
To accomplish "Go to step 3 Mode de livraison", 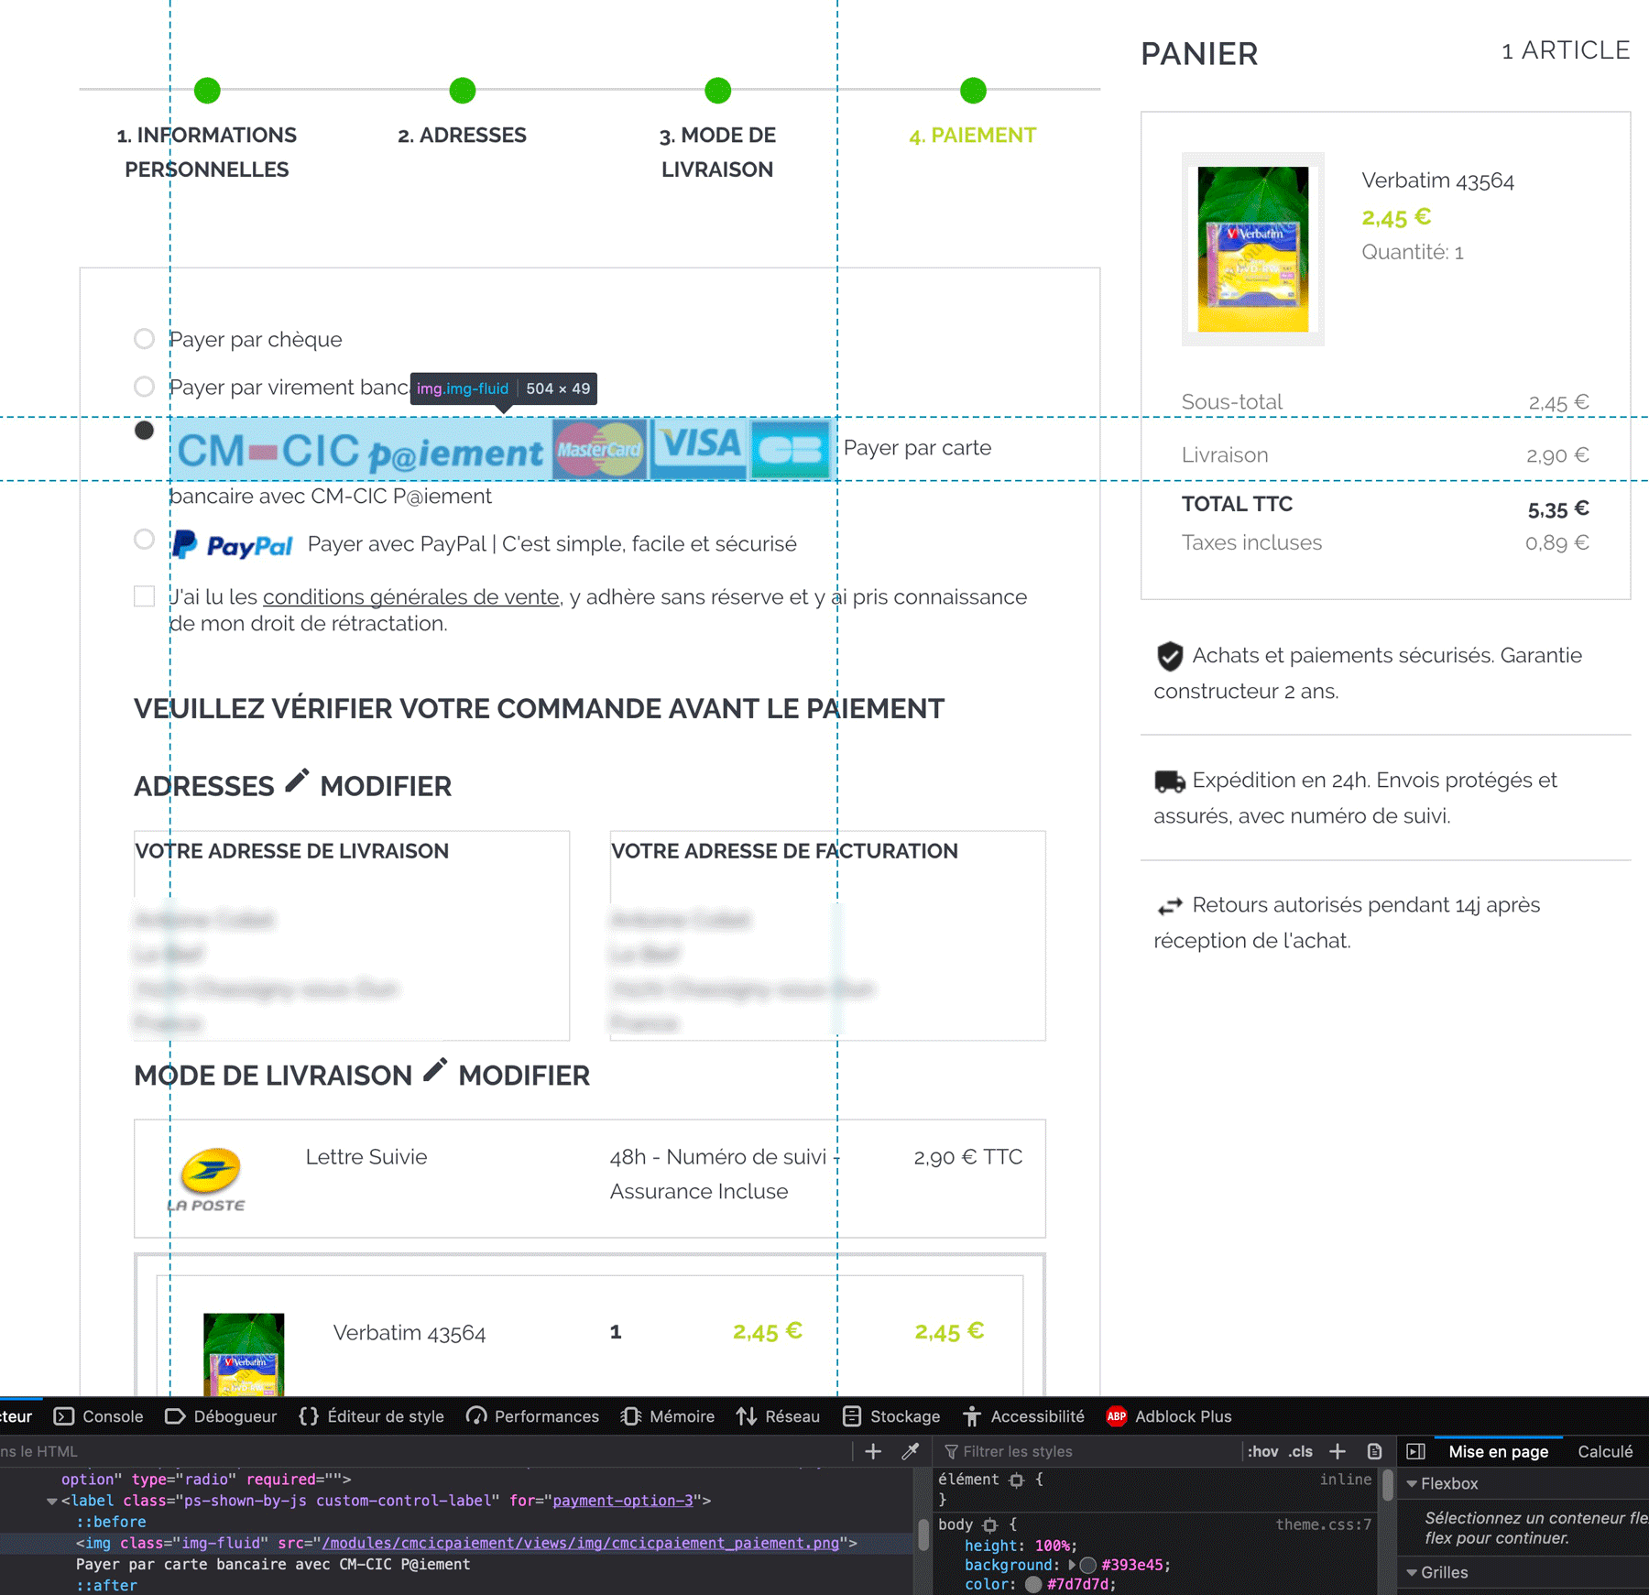I will (x=717, y=152).
